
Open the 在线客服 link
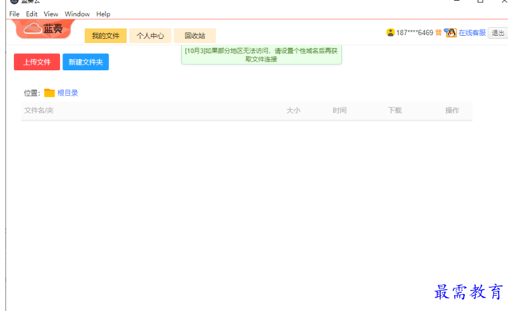click(472, 33)
